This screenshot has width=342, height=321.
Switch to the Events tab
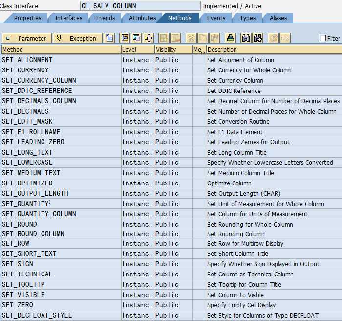(216, 18)
